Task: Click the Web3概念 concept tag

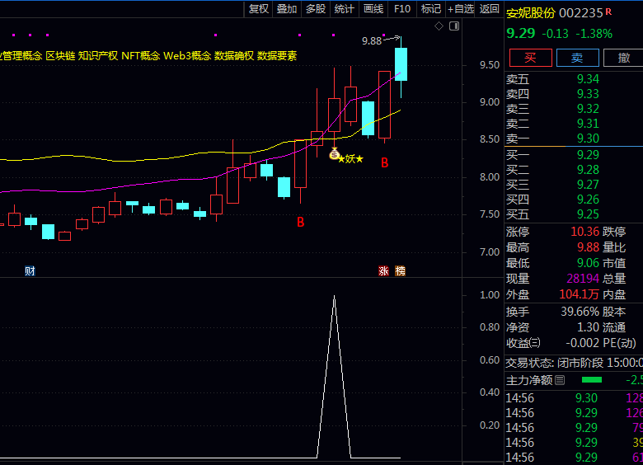Action: [x=187, y=56]
